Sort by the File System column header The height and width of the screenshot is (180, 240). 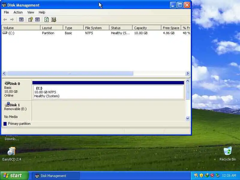click(96, 28)
